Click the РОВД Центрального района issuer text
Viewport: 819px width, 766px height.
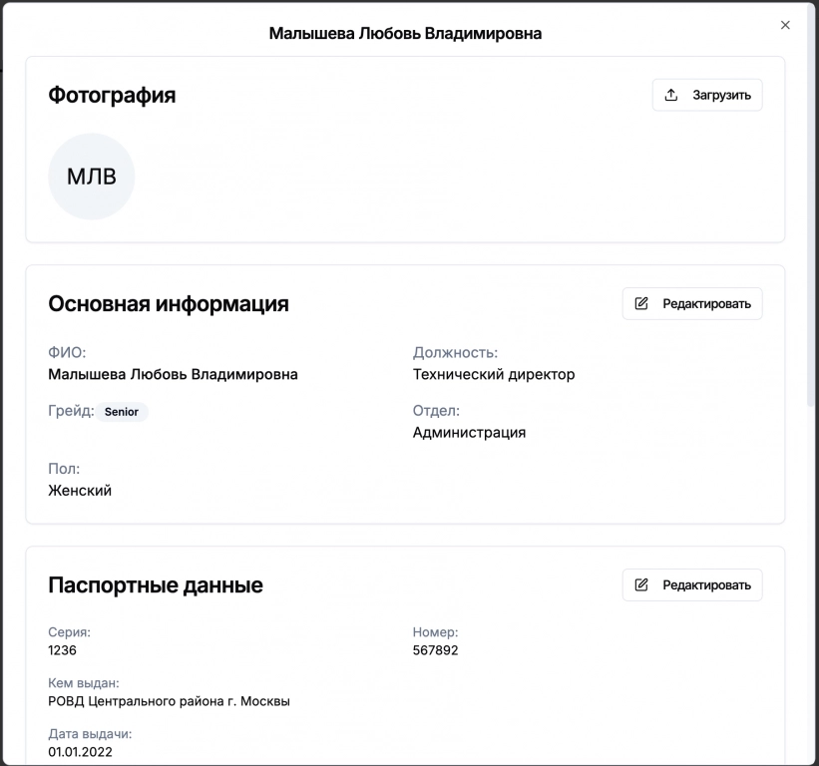(169, 701)
